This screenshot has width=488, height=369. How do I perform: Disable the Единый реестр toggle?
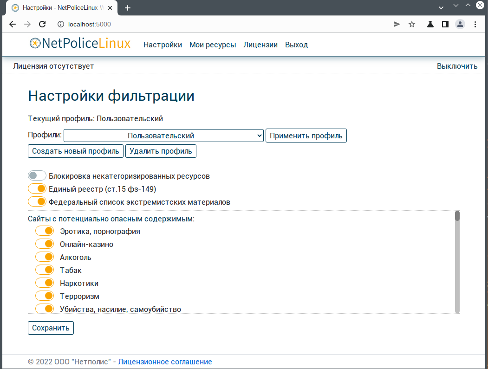37,188
